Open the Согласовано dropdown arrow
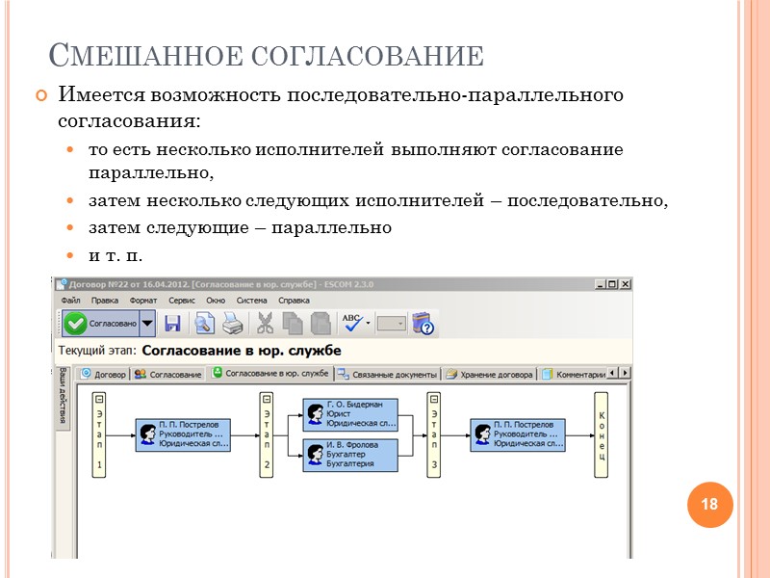Viewport: 770px width, 578px height. point(146,323)
